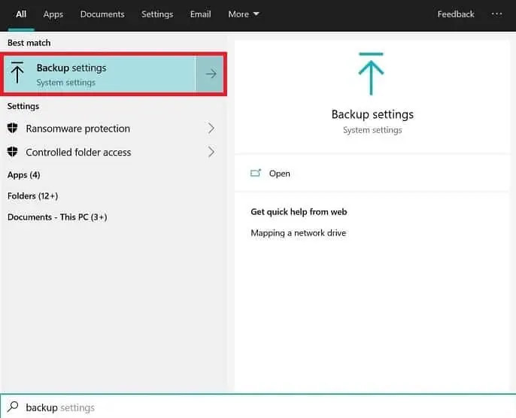
Task: Select the Documents search tab
Action: (x=102, y=14)
